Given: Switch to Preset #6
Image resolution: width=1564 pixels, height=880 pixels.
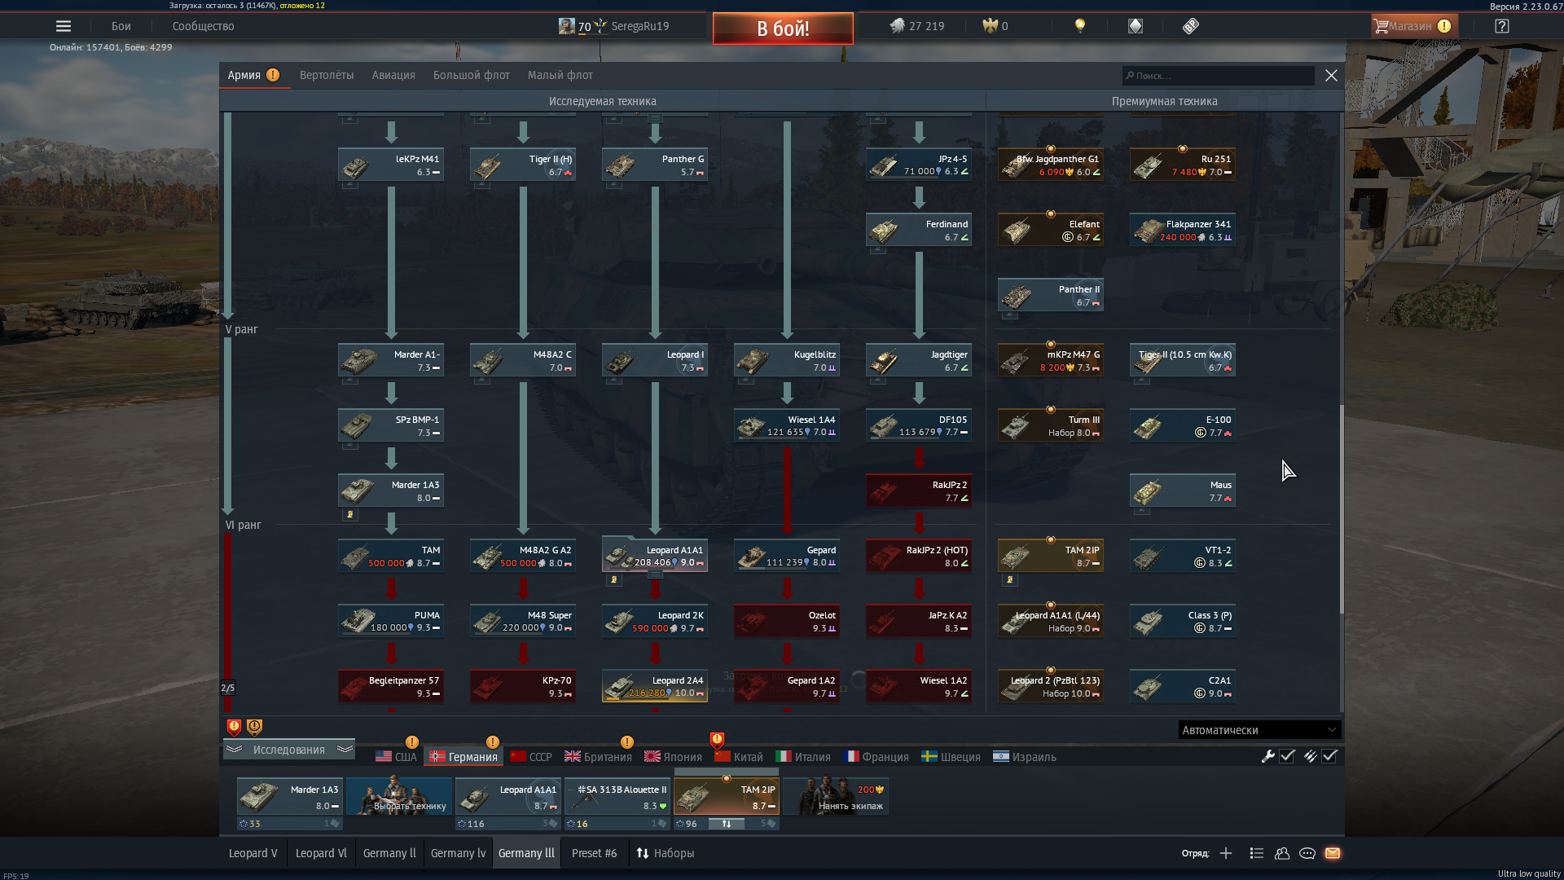Looking at the screenshot, I should pyautogui.click(x=595, y=853).
